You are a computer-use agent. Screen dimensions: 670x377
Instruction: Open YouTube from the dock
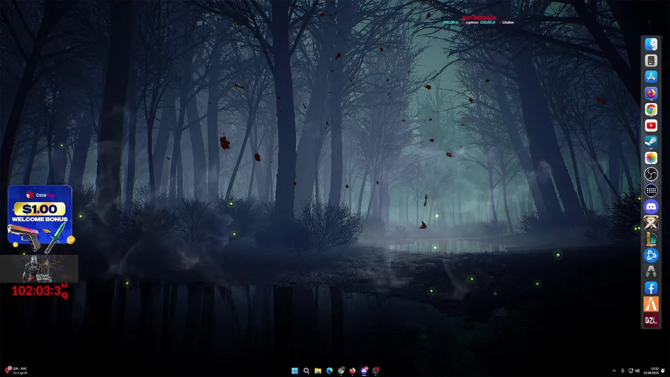click(651, 126)
